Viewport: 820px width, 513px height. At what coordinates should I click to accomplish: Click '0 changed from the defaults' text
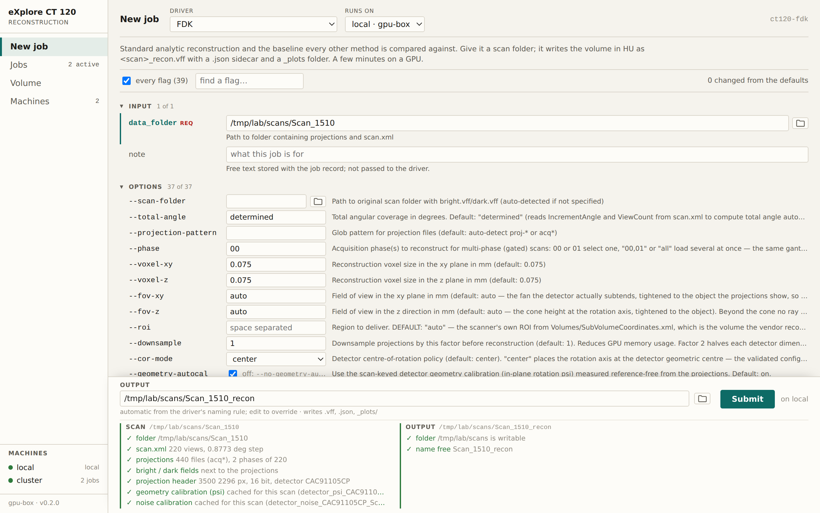pos(758,80)
